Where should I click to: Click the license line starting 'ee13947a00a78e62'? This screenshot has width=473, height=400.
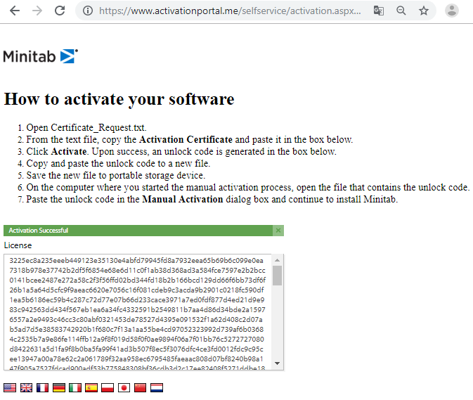click(136, 359)
